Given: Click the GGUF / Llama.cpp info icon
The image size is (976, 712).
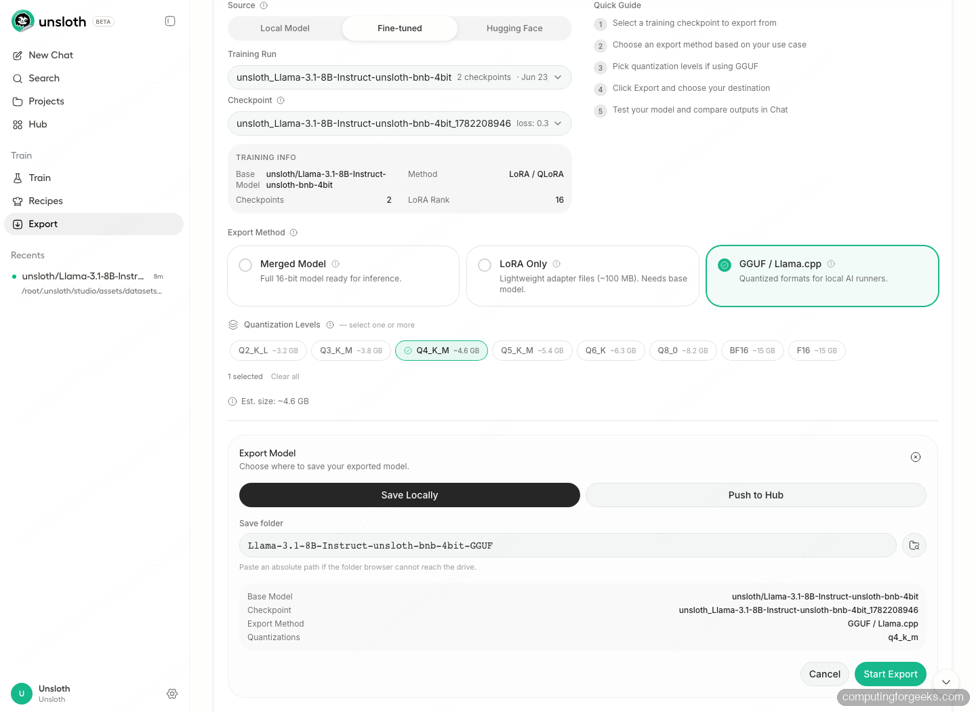Looking at the screenshot, I should pos(831,264).
